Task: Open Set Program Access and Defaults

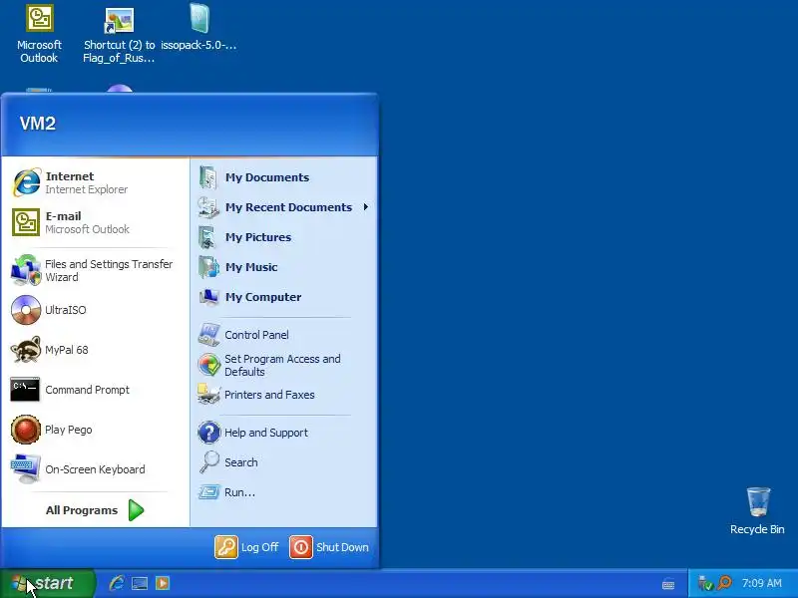Action: pyautogui.click(x=284, y=365)
